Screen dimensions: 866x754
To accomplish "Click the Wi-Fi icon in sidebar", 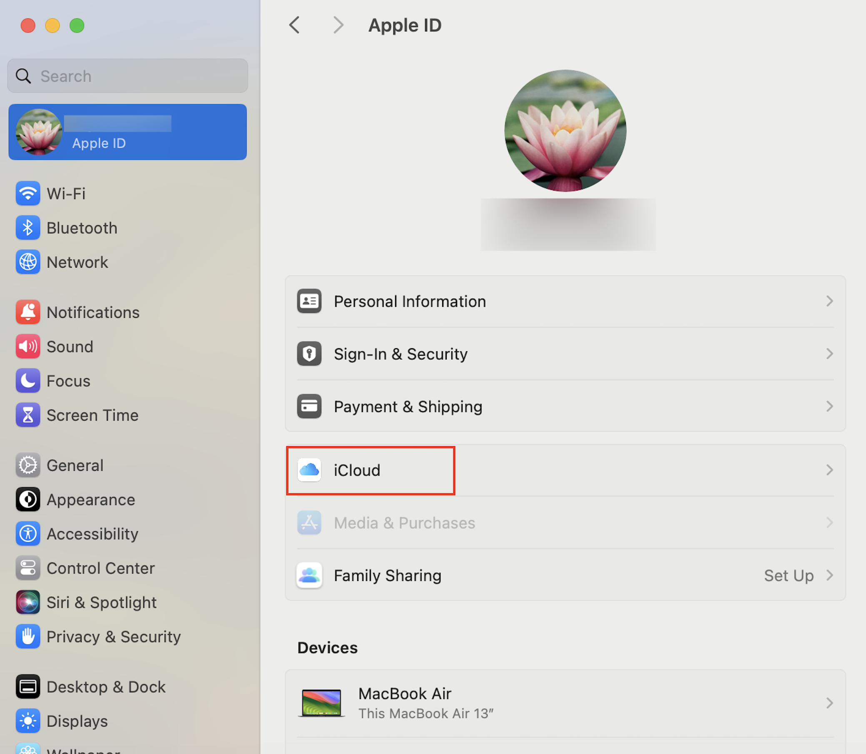I will tap(28, 194).
